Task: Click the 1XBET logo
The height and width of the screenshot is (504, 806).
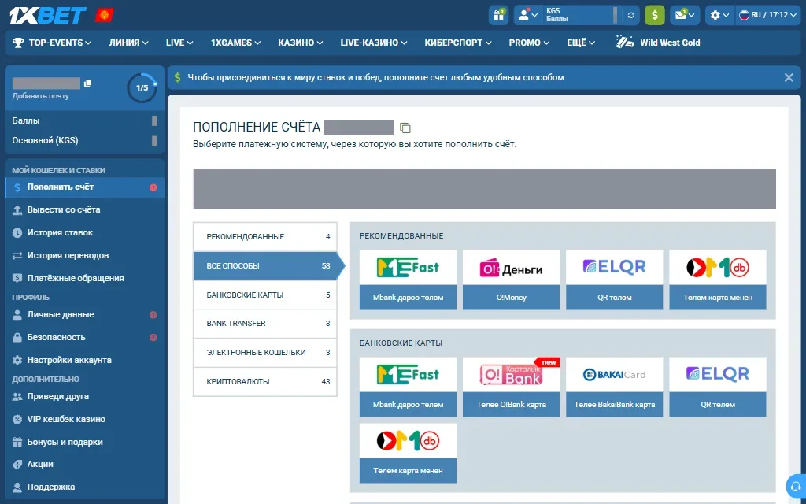Action: 48,16
